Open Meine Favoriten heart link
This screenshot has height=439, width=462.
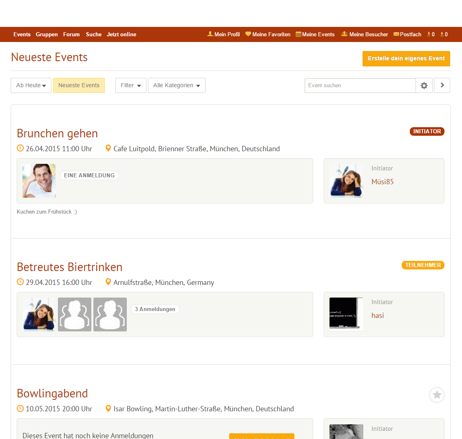click(268, 35)
